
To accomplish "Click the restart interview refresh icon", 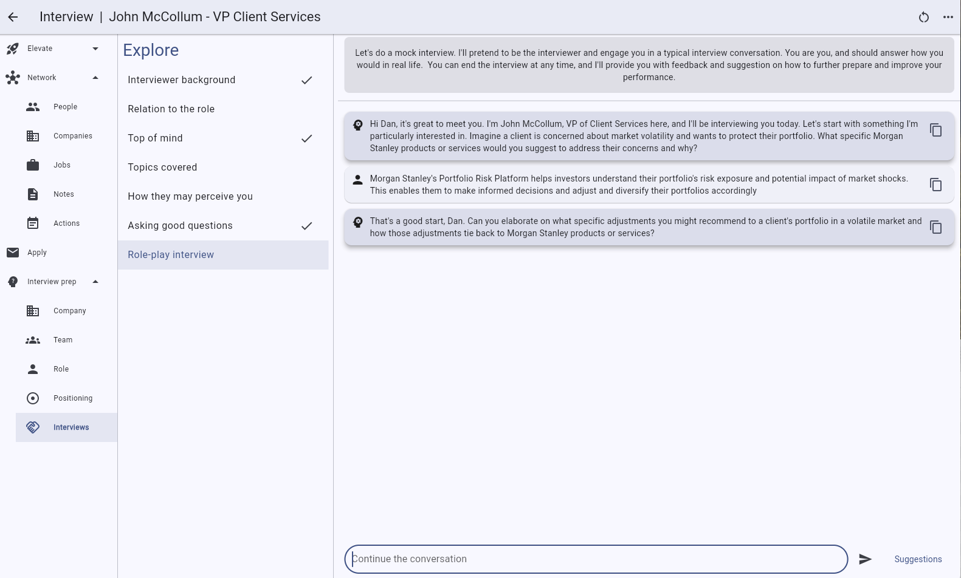I will tap(923, 17).
